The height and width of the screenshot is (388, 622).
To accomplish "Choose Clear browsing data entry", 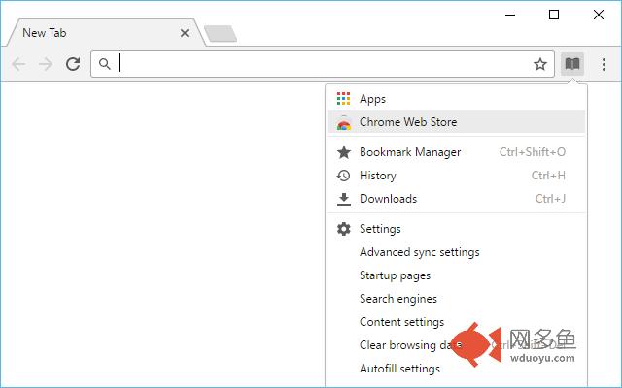I will 456,345.
